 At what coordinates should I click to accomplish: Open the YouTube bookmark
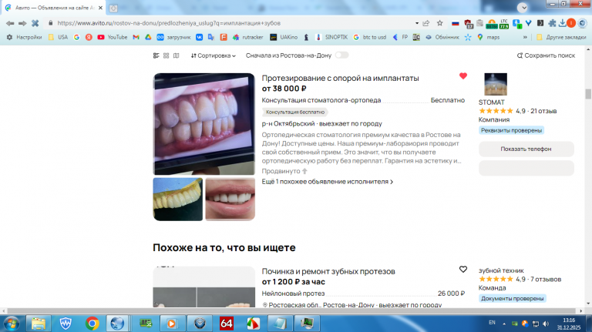[x=112, y=37]
